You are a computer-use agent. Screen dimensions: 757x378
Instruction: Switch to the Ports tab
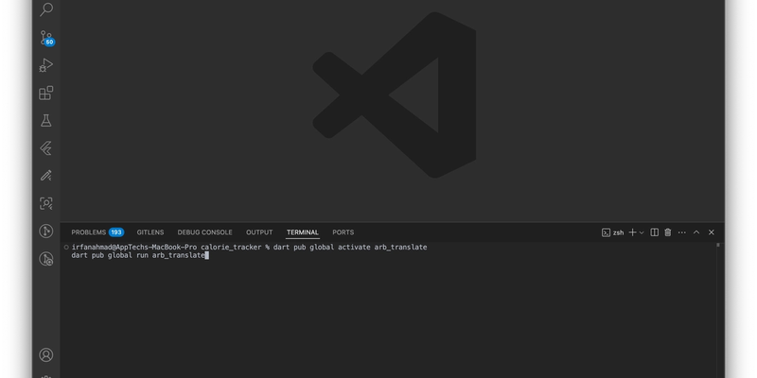point(343,232)
